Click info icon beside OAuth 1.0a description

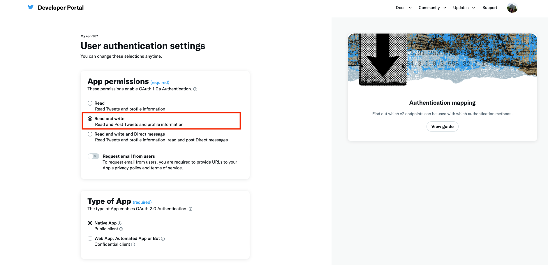[195, 89]
